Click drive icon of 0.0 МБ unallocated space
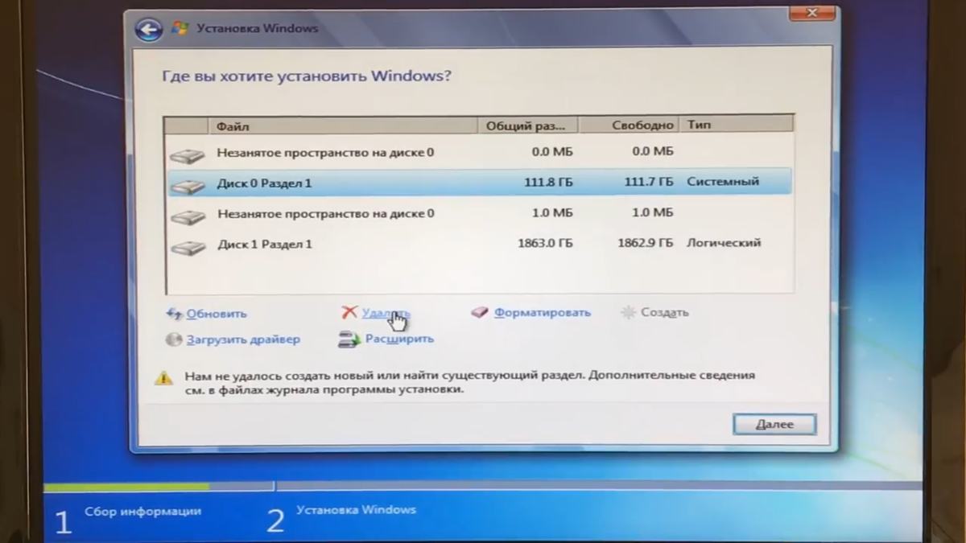This screenshot has width=966, height=543. coord(188,154)
